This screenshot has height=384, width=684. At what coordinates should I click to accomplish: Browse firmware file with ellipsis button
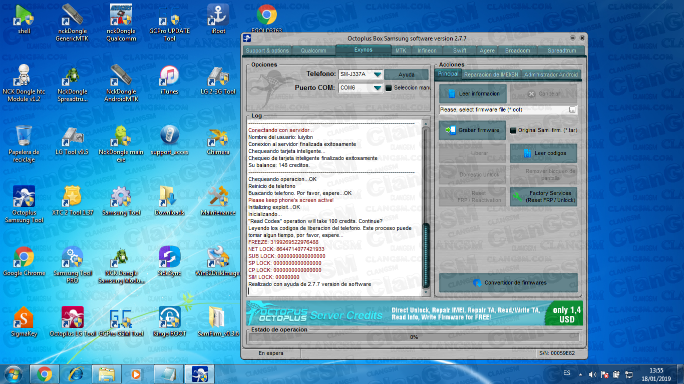click(572, 110)
